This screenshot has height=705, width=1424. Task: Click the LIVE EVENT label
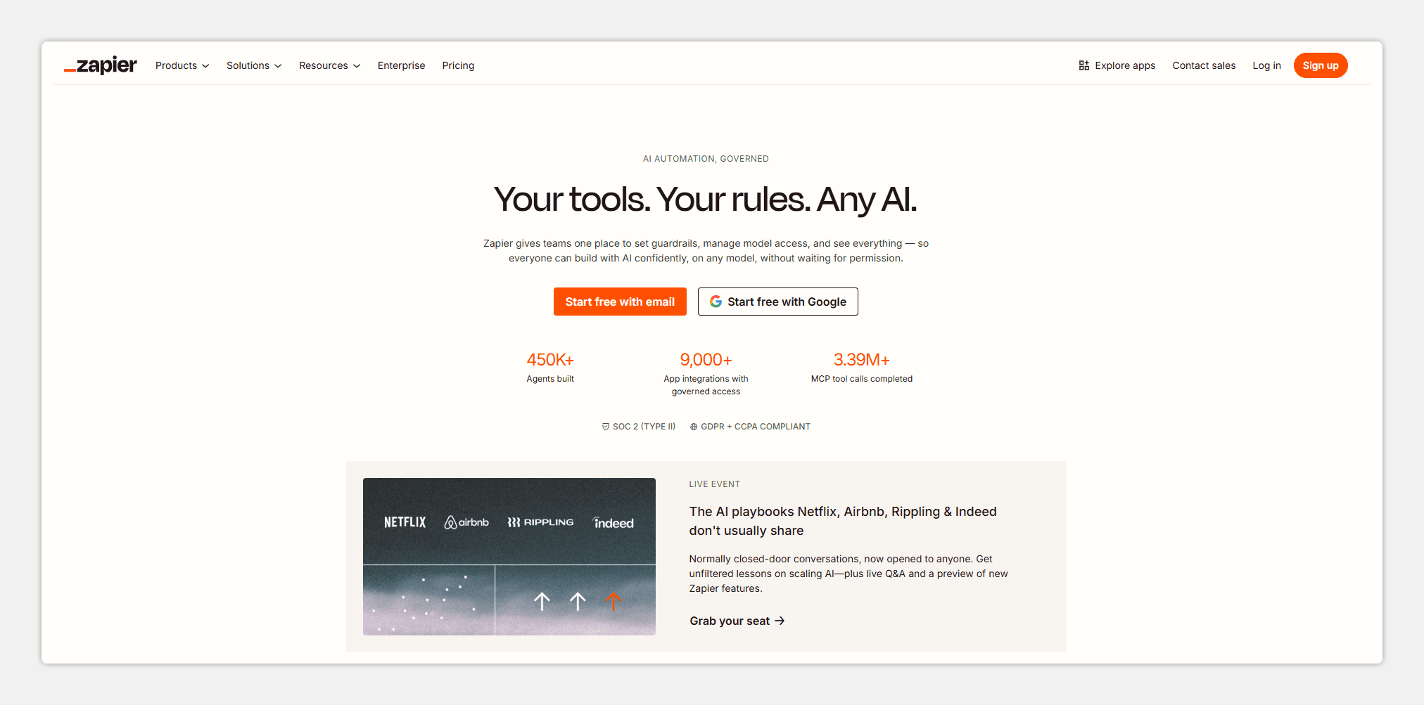(x=714, y=484)
